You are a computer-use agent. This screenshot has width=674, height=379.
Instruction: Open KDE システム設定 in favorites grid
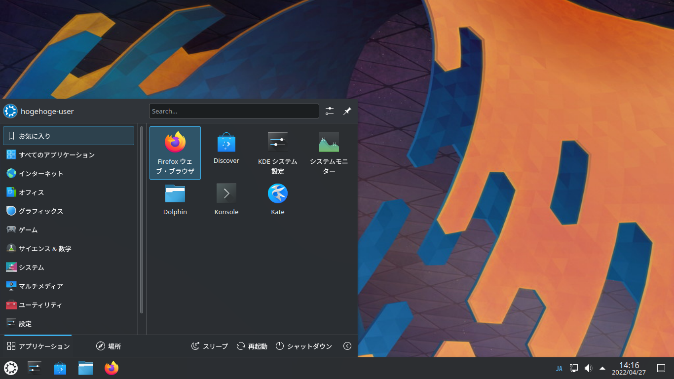coord(278,153)
